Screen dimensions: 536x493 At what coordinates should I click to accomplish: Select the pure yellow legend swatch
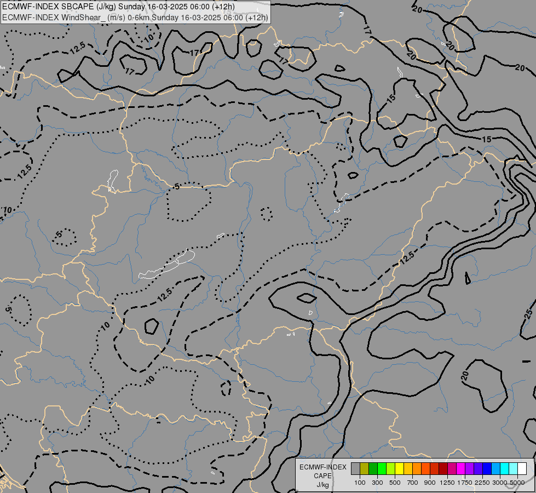click(399, 469)
